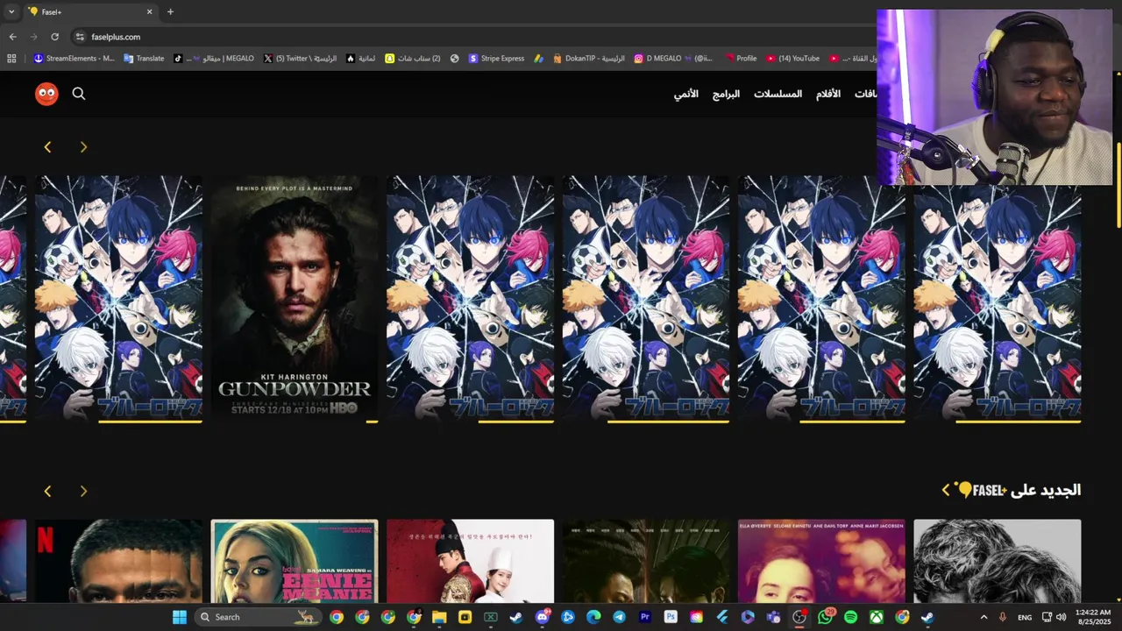Open the TikTok MEGALO bookmark
Viewport: 1122px width, 631px height.
tap(213, 59)
